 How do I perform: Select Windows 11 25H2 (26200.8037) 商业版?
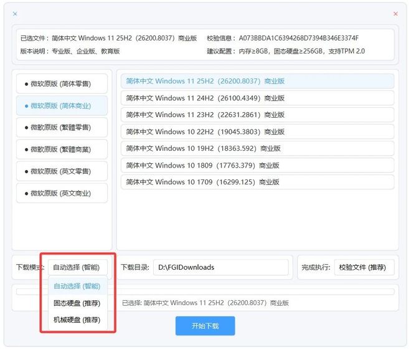point(257,81)
